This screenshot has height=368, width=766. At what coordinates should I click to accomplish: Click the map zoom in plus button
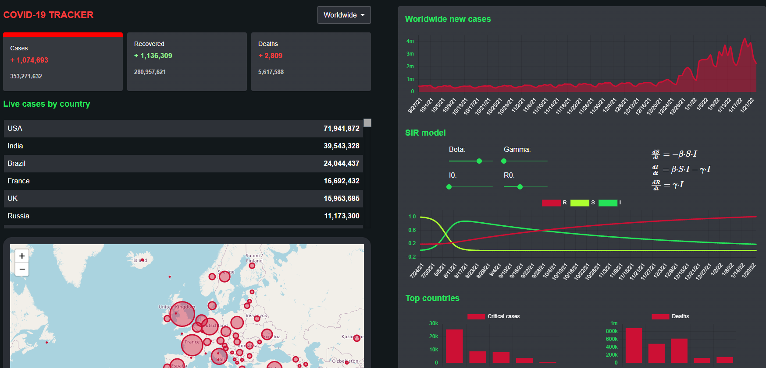22,256
